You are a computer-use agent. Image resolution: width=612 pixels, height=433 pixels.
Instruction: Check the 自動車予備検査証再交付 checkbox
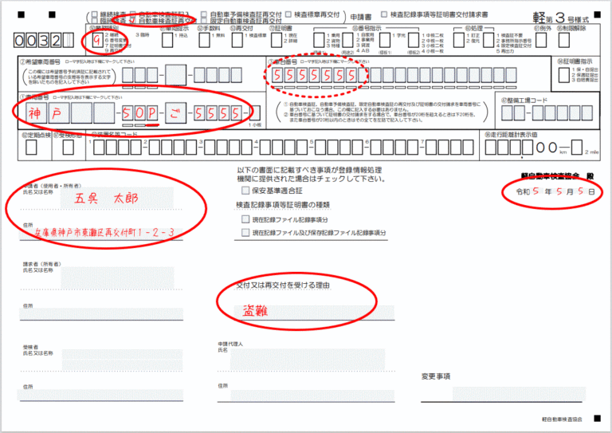204,15
